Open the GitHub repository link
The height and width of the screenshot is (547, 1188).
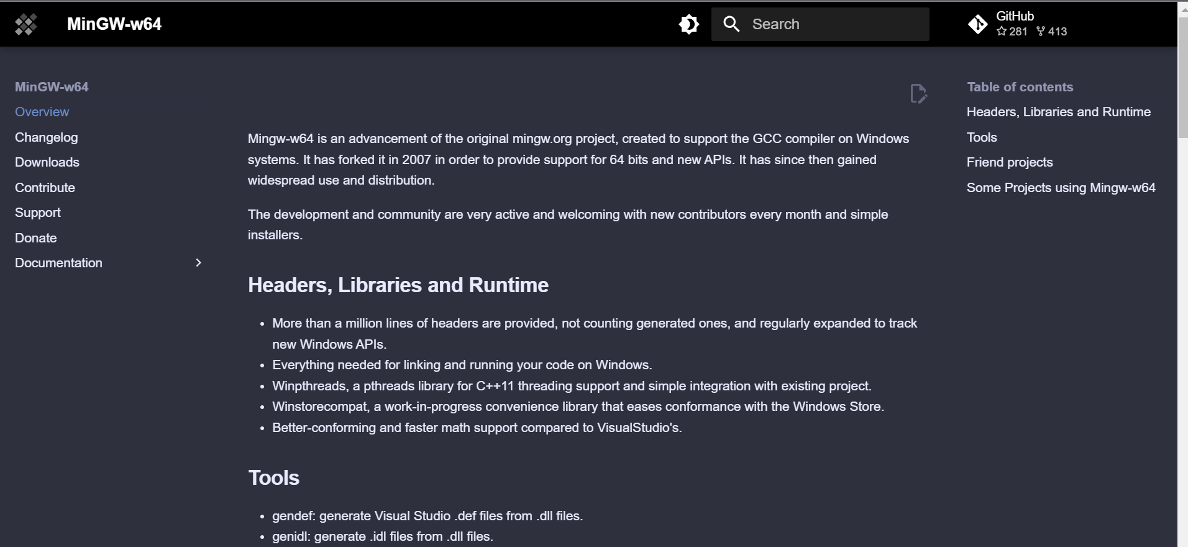(x=1018, y=24)
